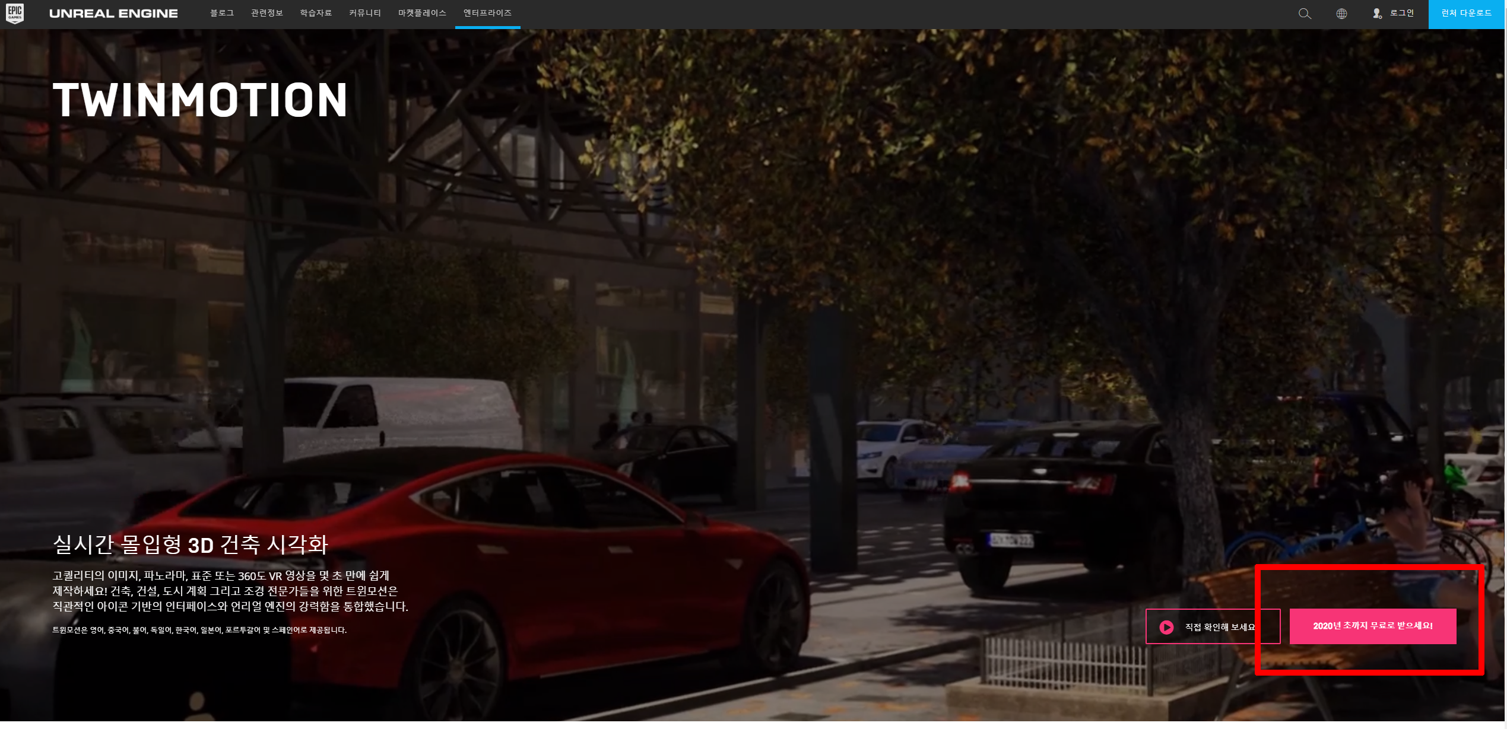
Task: Click the 로그인 text link
Action: pos(1402,13)
